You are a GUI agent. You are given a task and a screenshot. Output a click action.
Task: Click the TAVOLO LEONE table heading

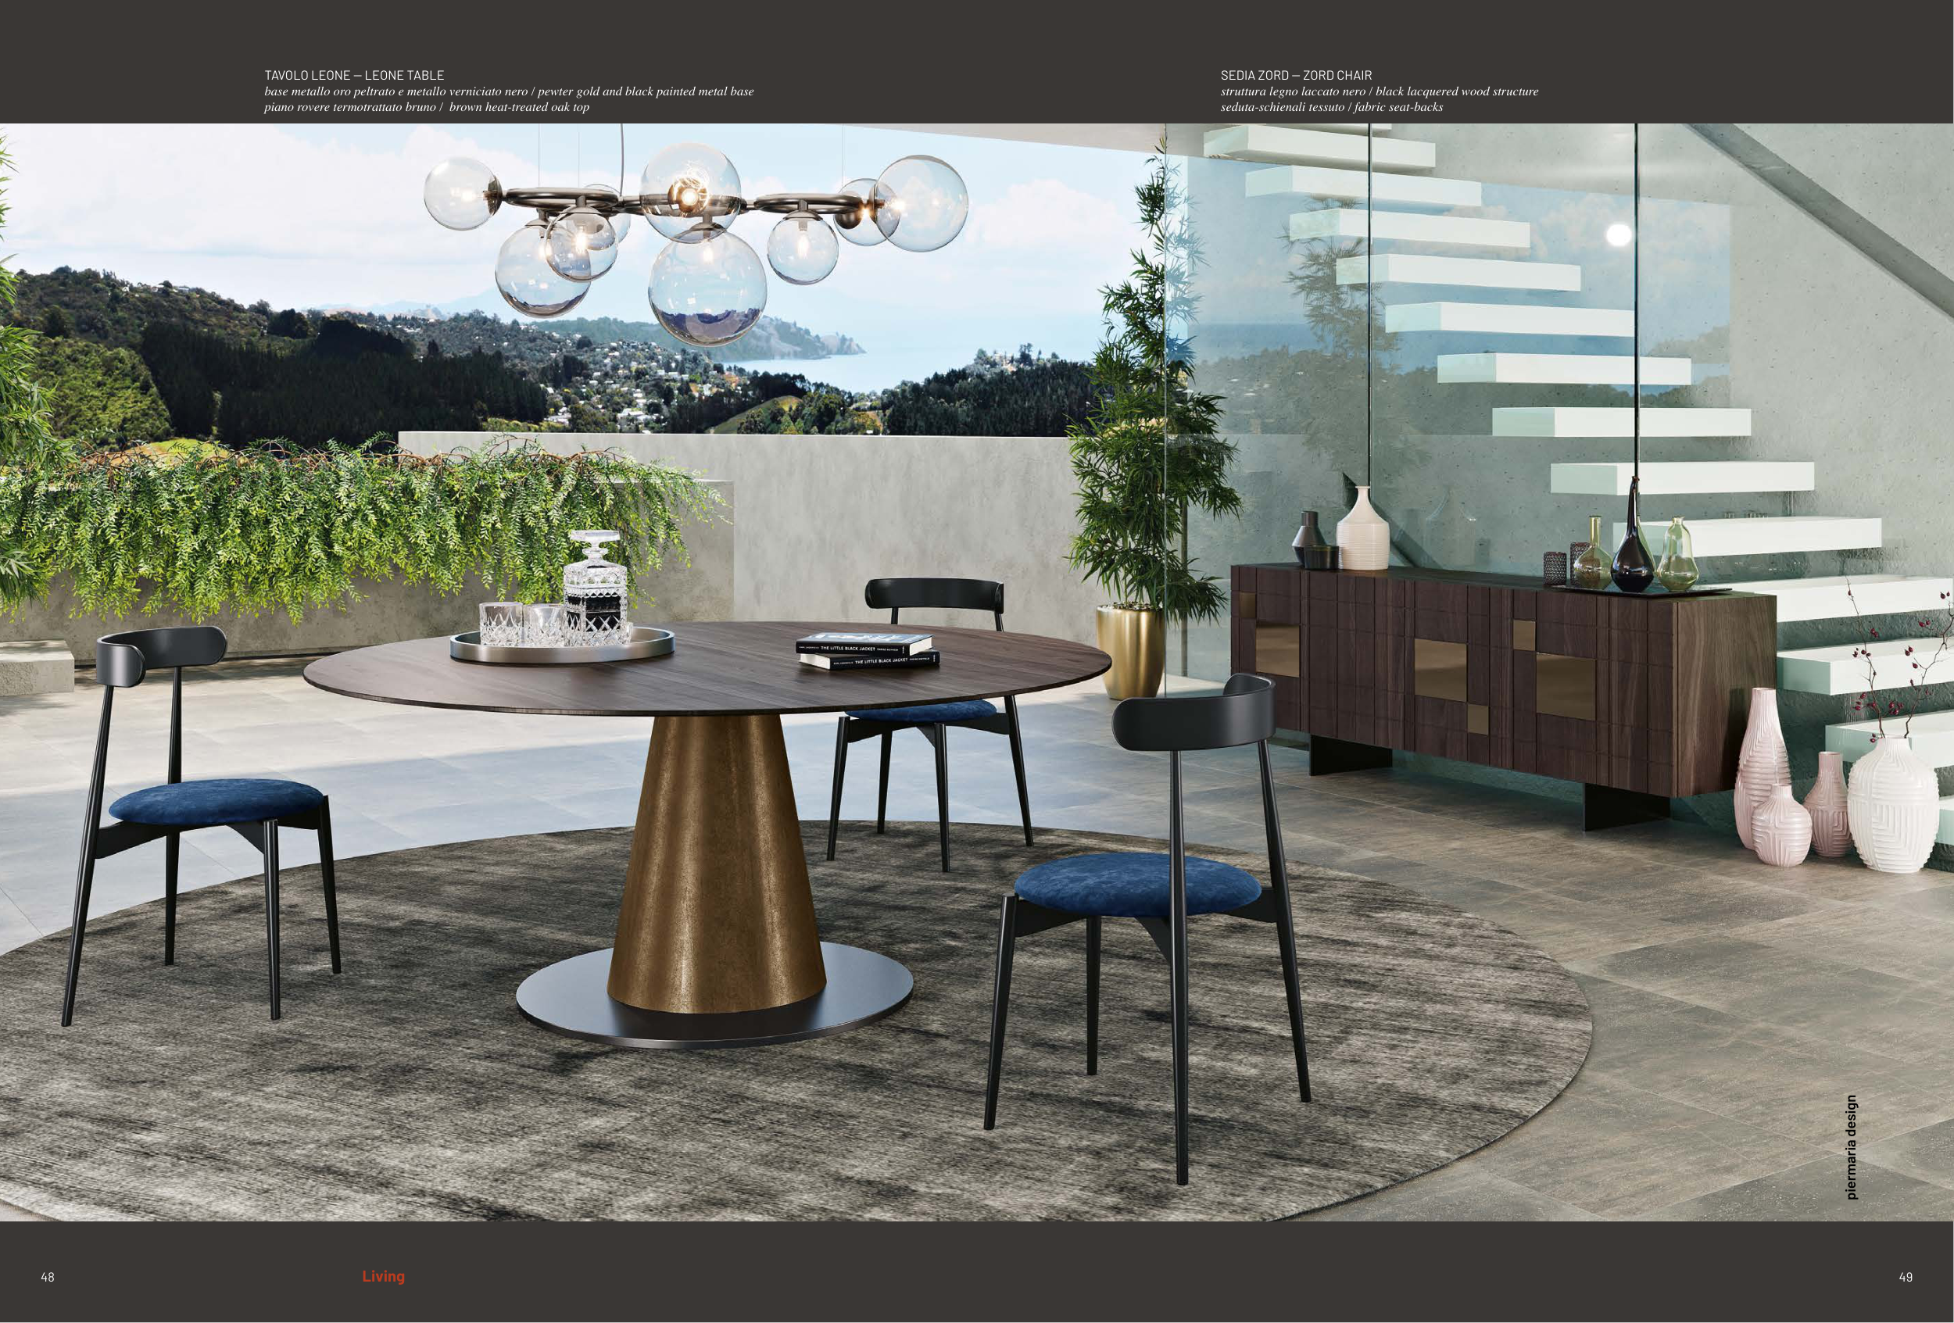[x=354, y=76]
